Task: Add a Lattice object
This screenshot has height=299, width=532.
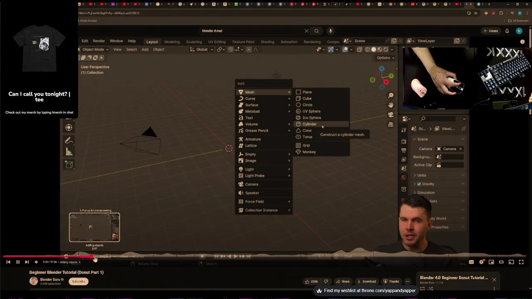Action: tap(264, 145)
